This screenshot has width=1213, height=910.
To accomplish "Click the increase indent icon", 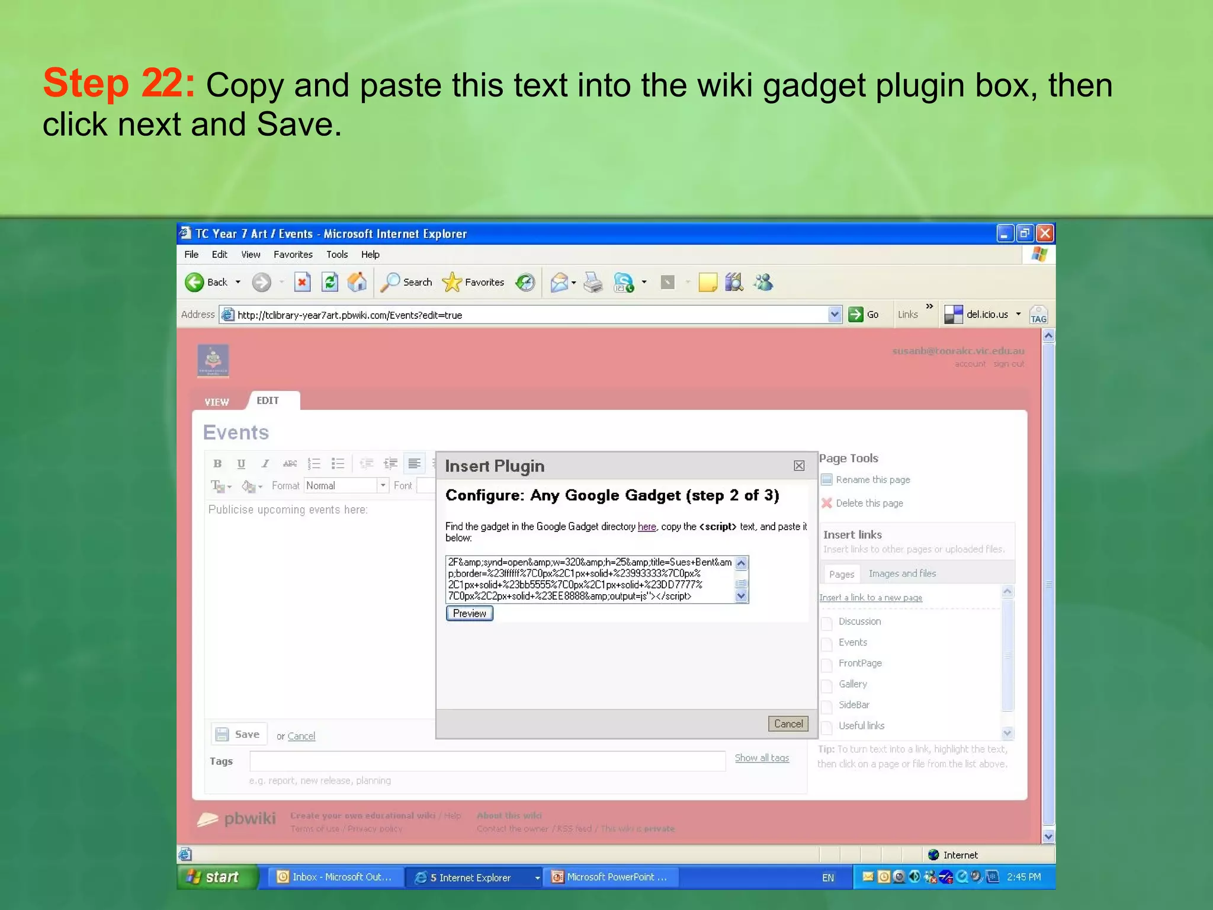I will pos(390,463).
